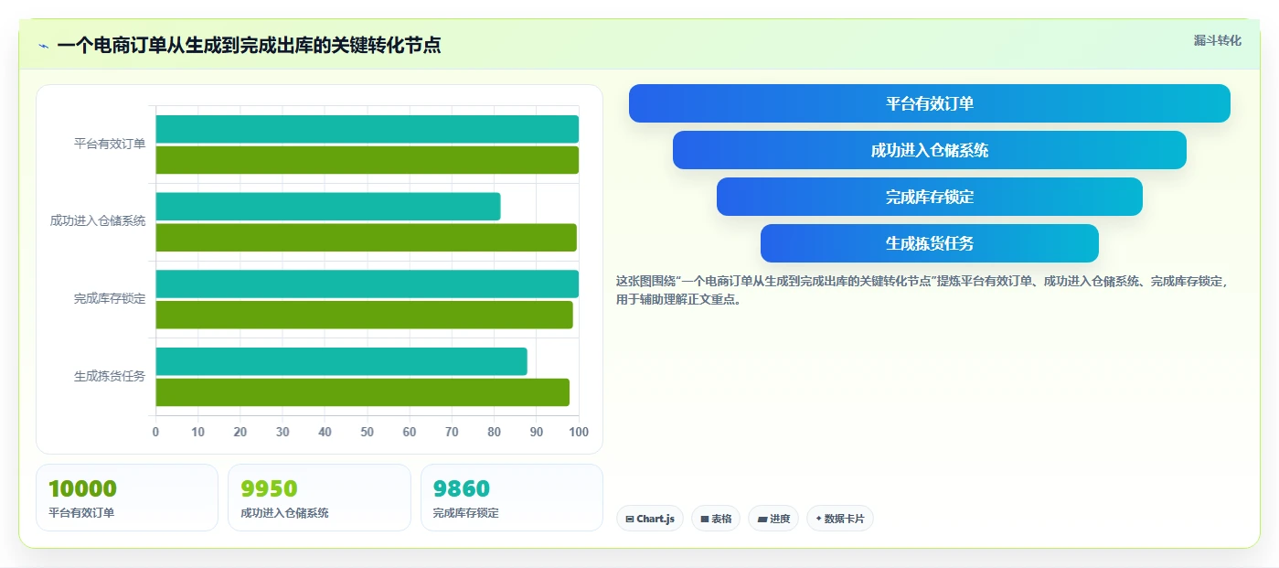Viewport: 1279px width, 568px height.
Task: Click the sparkle icon in 数据卡片 chip
Action: [x=818, y=519]
